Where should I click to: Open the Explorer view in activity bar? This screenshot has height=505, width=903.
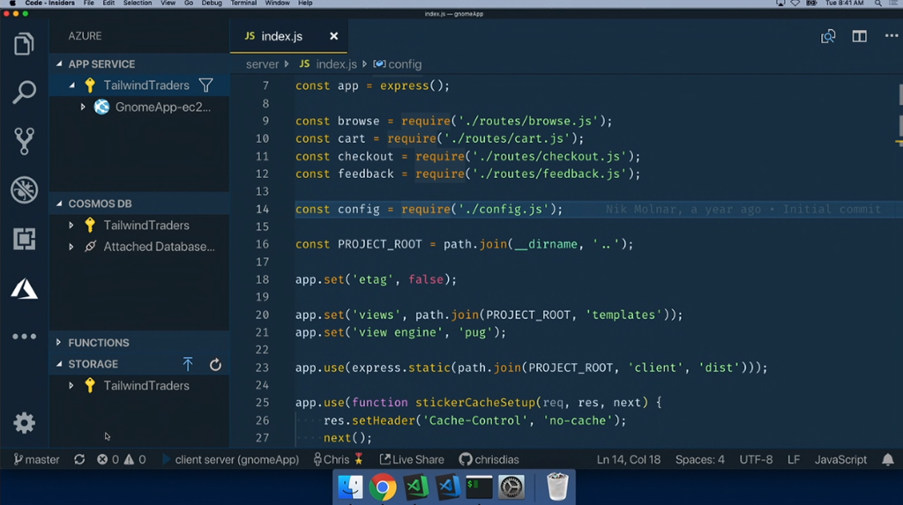pyautogui.click(x=24, y=43)
